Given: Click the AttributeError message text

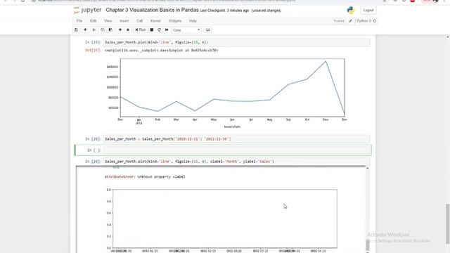Looking at the screenshot, I should pos(145,176).
